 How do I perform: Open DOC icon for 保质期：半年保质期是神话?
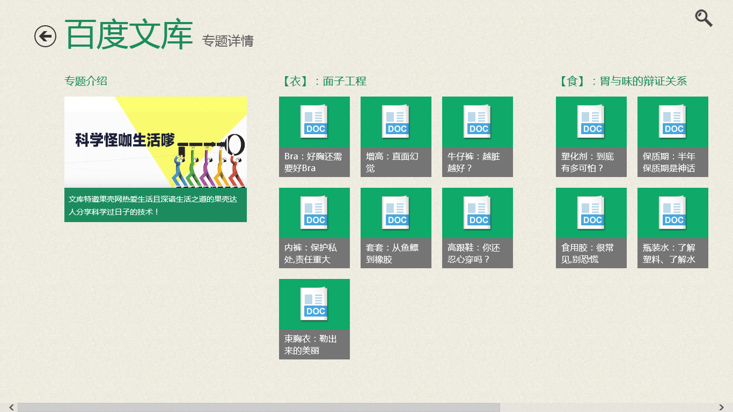click(673, 122)
